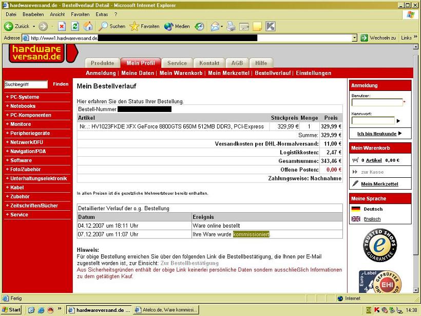Open the Extras menu
This screenshot has height=316, width=421.
[102, 14]
